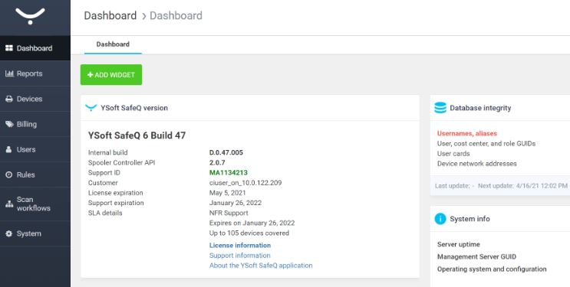570x287 pixels.
Task: Click the Scan workflows sitemap icon
Action: click(9, 204)
